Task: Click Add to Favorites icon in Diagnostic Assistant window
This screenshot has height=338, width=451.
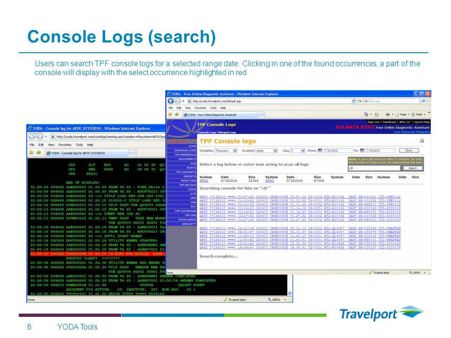Action: coord(177,115)
